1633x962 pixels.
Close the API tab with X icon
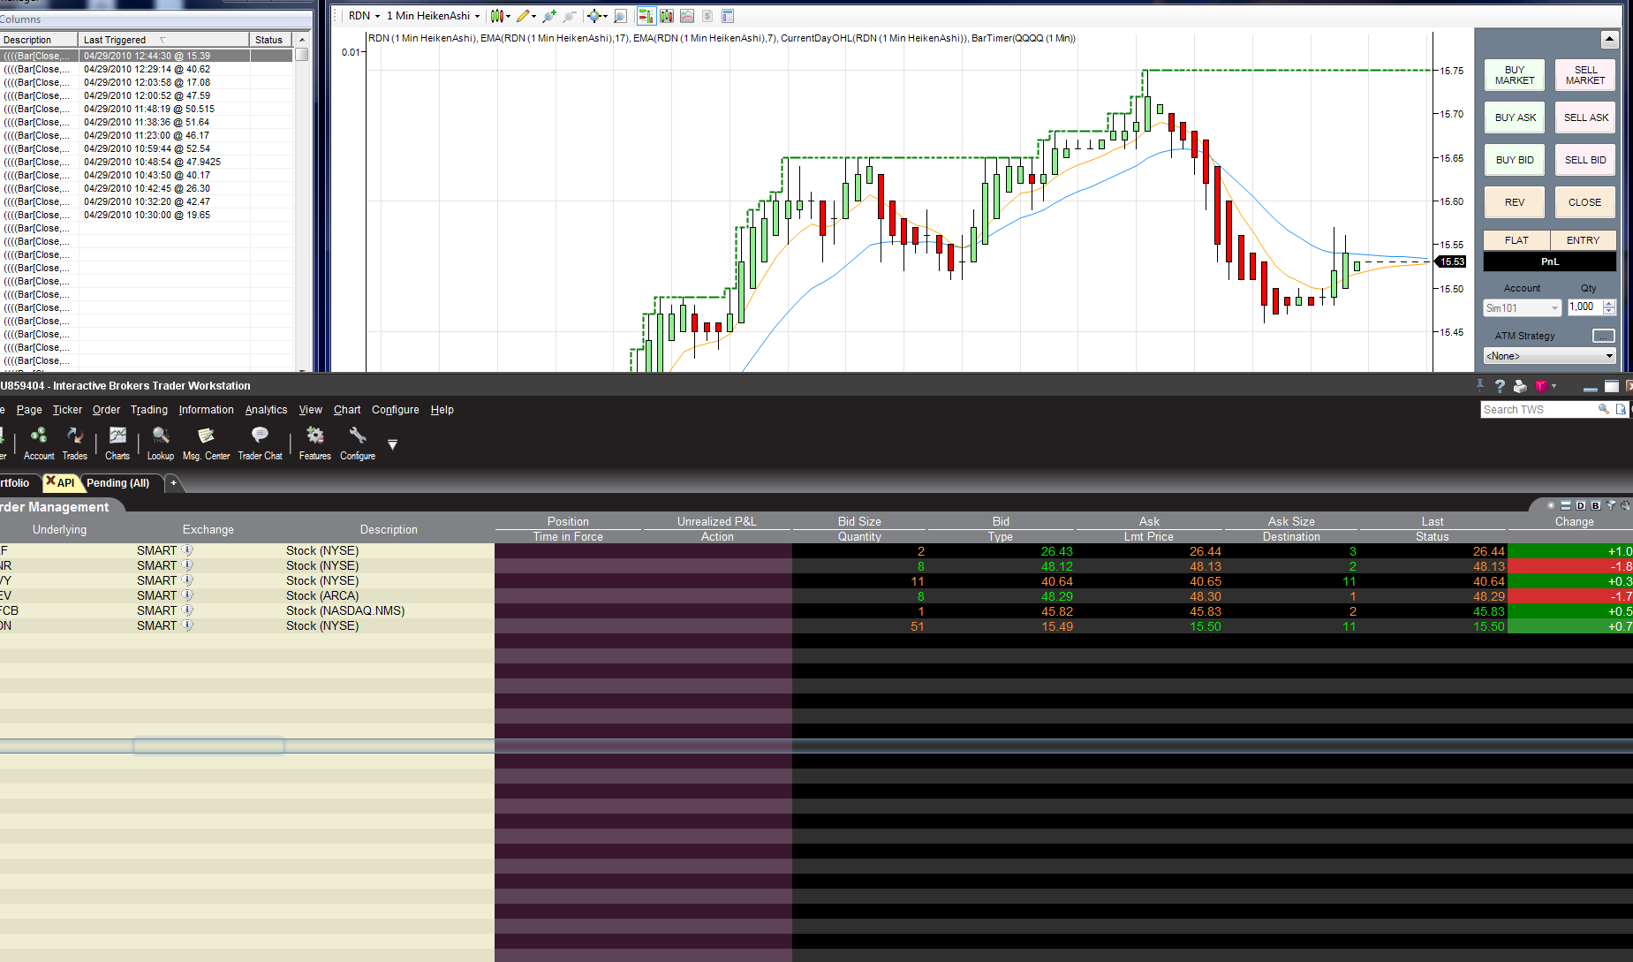point(50,481)
